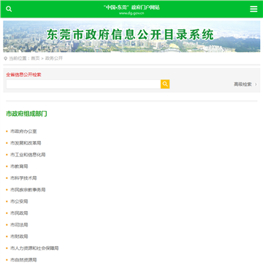263x263 pixels.
Task: Click 政务公开 in the breadcrumb
Action: coord(54,58)
